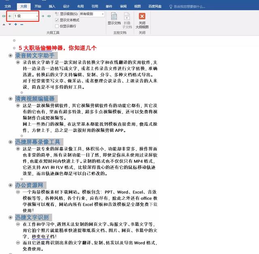This screenshot has width=259, height=254.
Task: Switch to the 邮件 tab
Action: (x=109, y=6)
